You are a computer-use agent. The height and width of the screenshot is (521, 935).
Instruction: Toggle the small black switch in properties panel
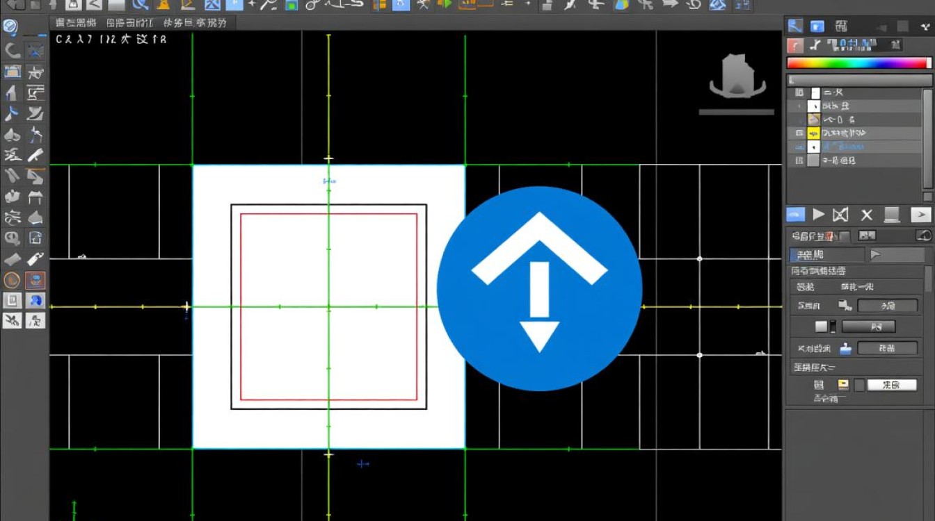[x=833, y=326]
